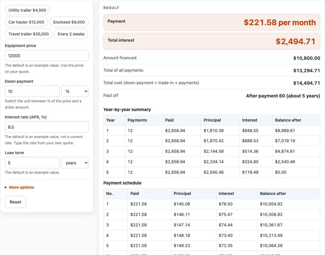Click year 3 balance $4,874.61
This screenshot has width=325, height=255.
click(x=285, y=151)
